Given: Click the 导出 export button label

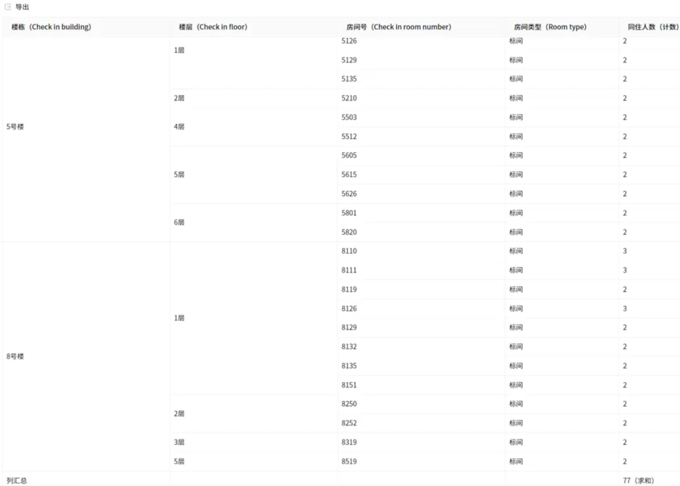Looking at the screenshot, I should [x=22, y=7].
